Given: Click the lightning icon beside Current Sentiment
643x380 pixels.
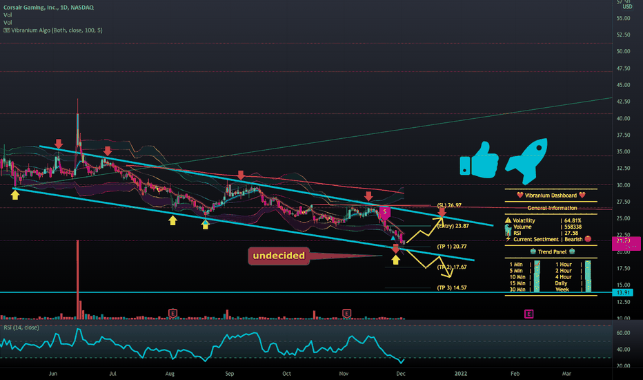Looking at the screenshot, I should (x=508, y=238).
